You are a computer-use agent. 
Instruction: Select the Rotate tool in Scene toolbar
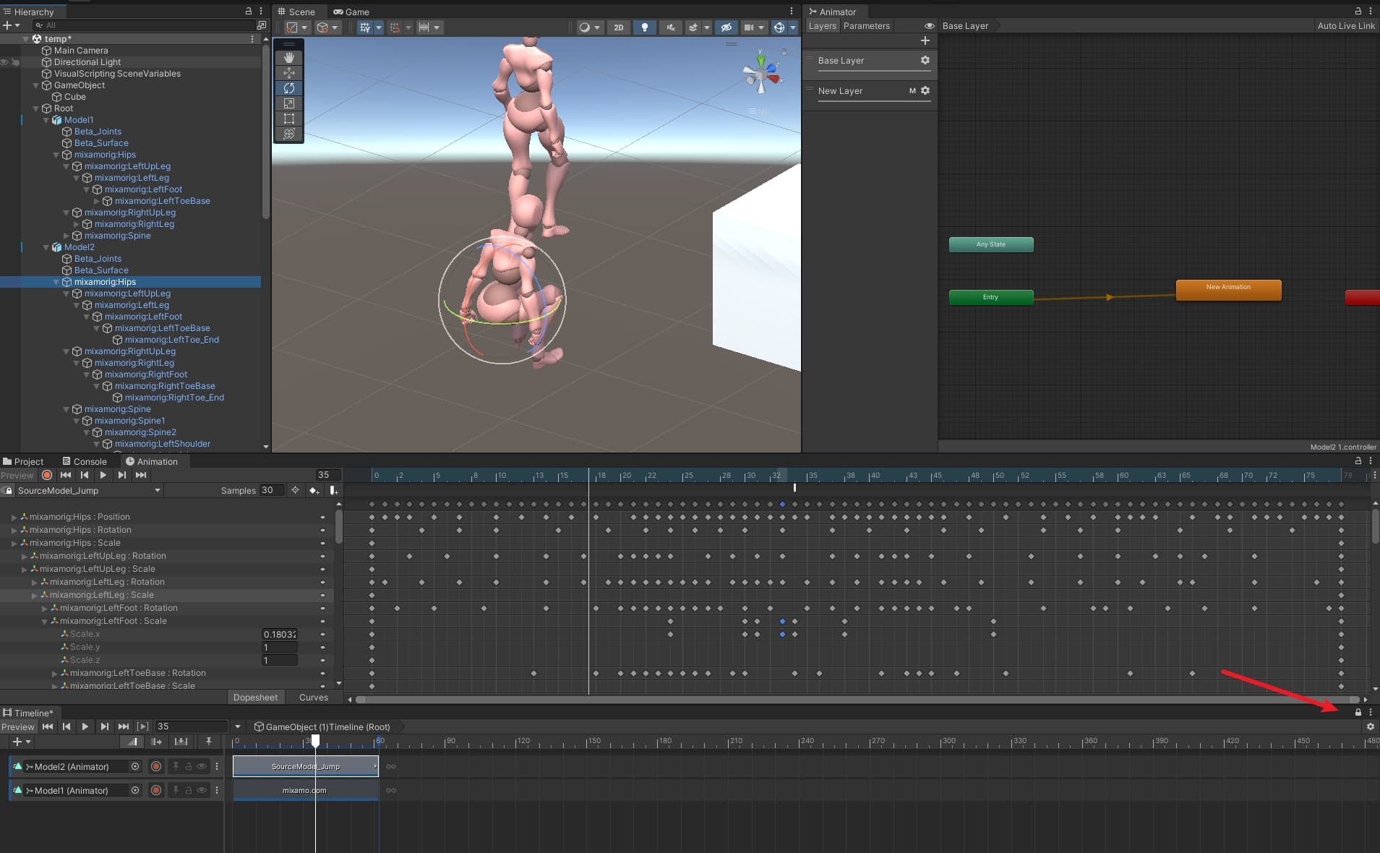pos(288,87)
